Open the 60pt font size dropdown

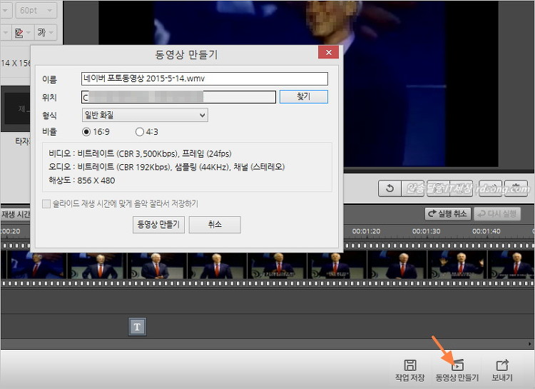[x=36, y=11]
